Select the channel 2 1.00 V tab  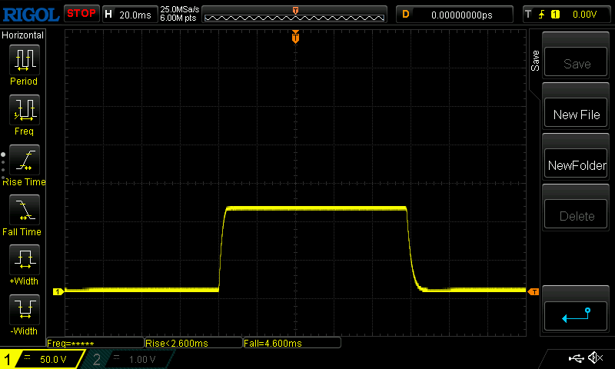coord(128,359)
